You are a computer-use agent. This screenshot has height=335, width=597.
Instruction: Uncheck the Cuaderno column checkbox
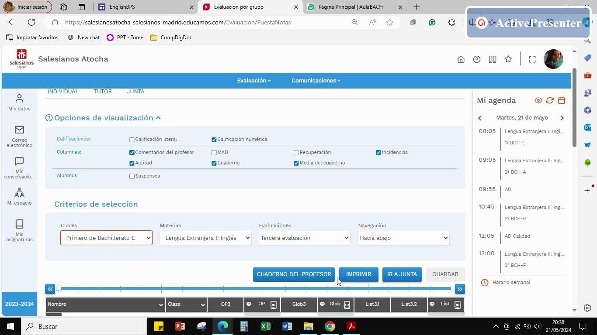[x=214, y=163]
